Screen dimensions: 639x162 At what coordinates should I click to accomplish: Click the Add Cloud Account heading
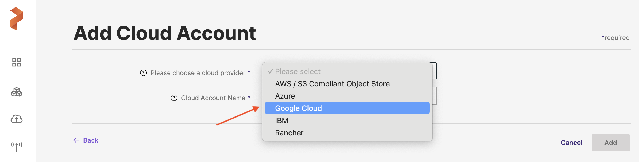click(x=165, y=33)
